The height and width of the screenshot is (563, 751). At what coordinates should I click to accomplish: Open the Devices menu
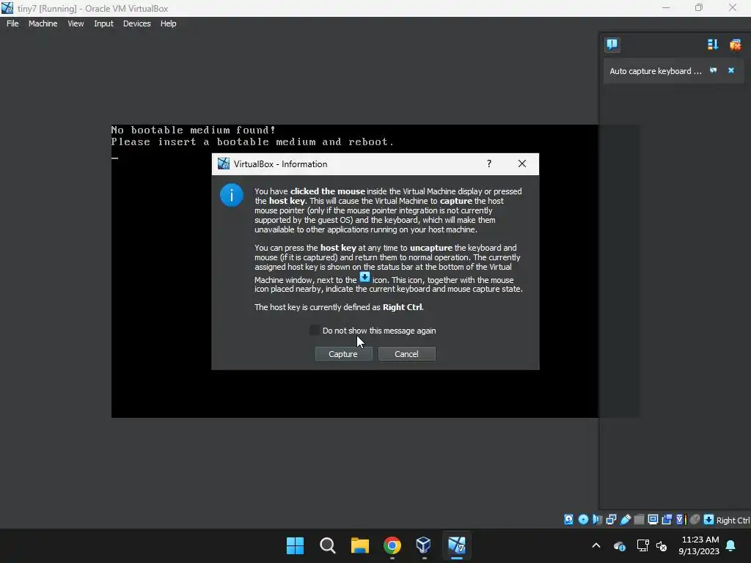[137, 23]
